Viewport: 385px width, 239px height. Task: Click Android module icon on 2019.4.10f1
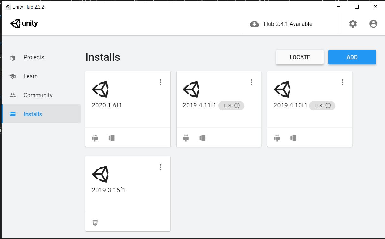tap(277, 138)
